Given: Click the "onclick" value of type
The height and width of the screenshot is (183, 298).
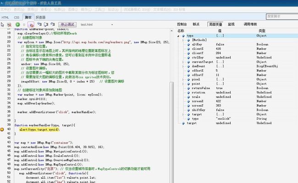Looking at the screenshot, I should (x=223, y=119).
